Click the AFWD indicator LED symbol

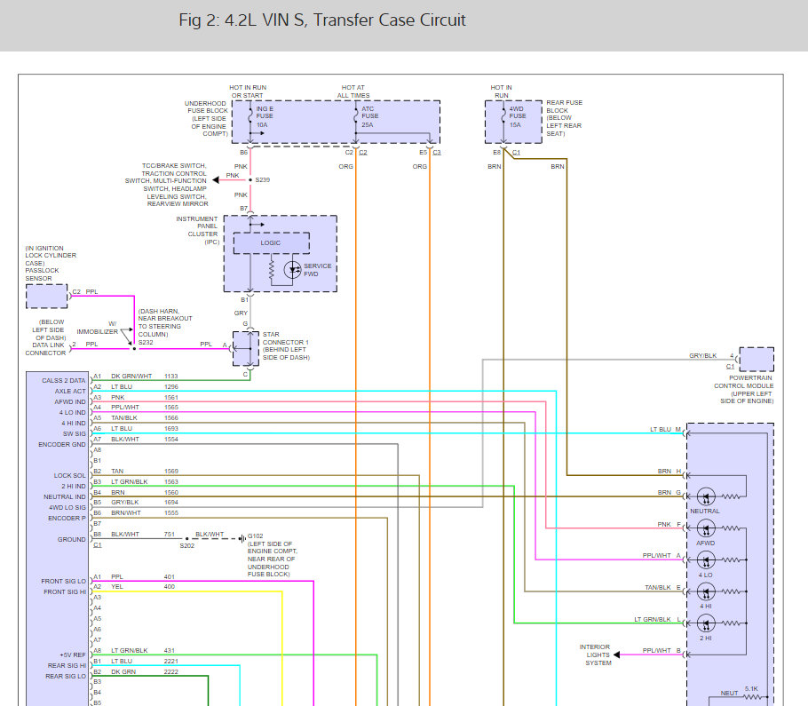[x=706, y=528]
